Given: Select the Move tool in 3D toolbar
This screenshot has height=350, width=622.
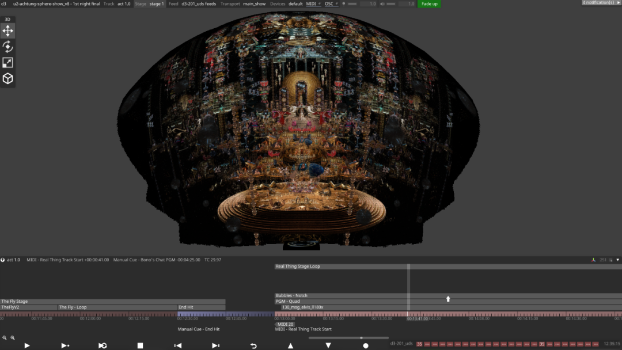Looking at the screenshot, I should 7,31.
